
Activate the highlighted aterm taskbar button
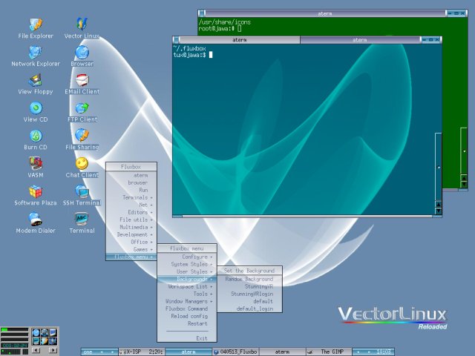[x=189, y=352]
